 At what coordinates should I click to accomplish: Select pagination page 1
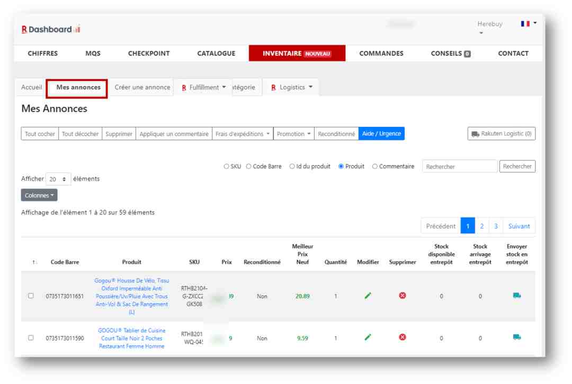(468, 226)
